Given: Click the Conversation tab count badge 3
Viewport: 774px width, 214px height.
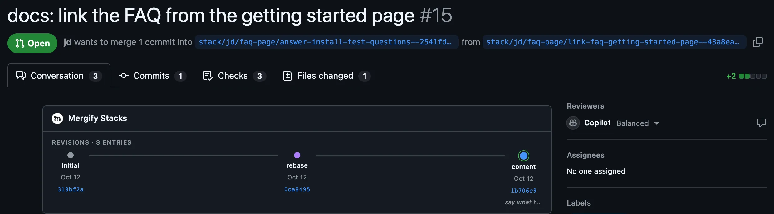Looking at the screenshot, I should [x=96, y=76].
